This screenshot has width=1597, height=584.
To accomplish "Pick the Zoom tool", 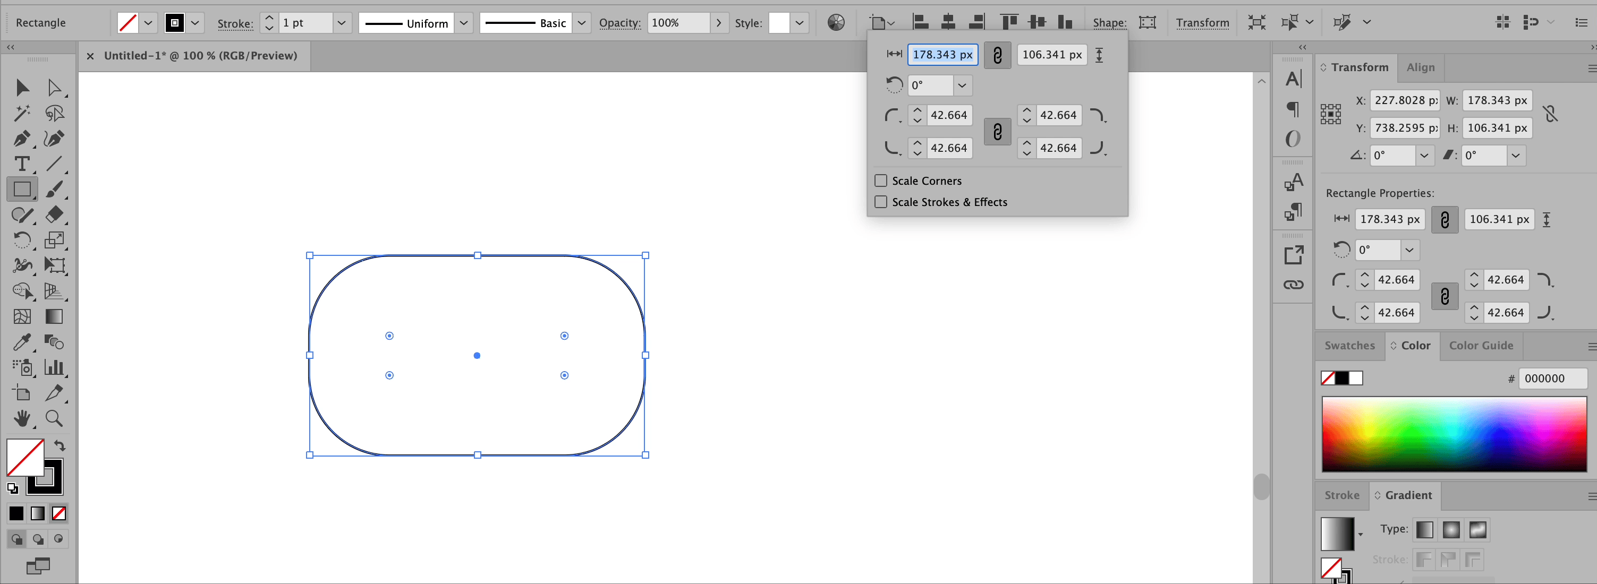I will 54,419.
